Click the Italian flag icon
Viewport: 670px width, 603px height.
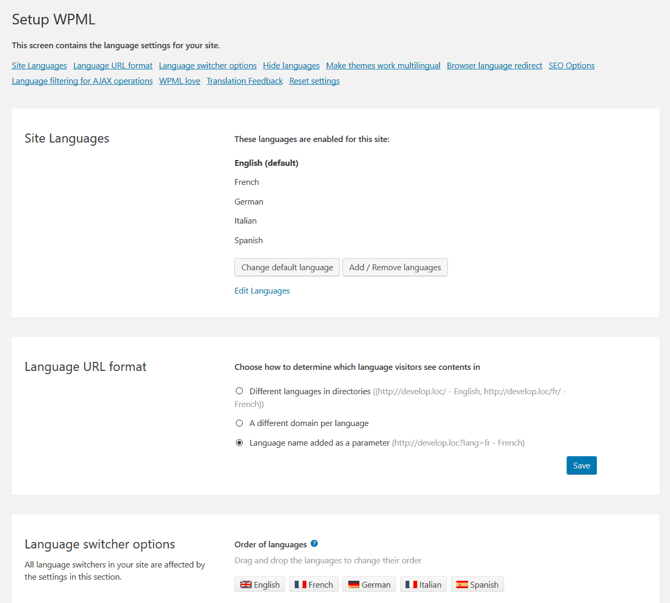[411, 584]
